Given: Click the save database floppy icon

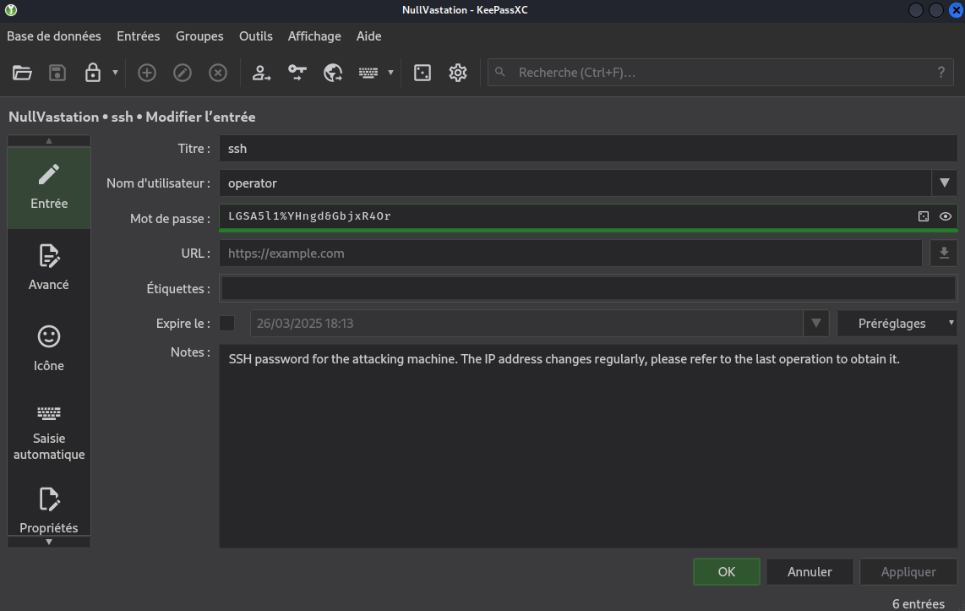Looking at the screenshot, I should tap(57, 73).
